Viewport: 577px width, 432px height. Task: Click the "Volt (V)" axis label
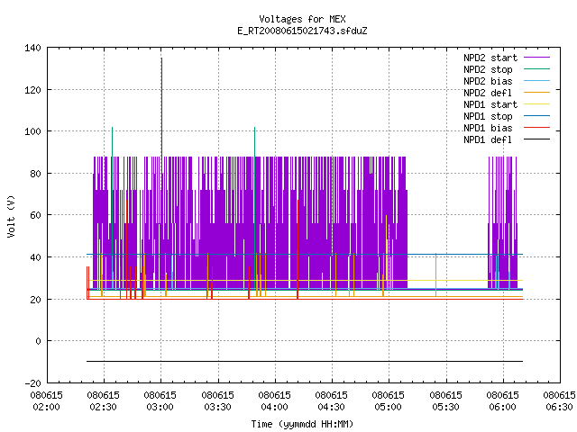[x=11, y=216]
